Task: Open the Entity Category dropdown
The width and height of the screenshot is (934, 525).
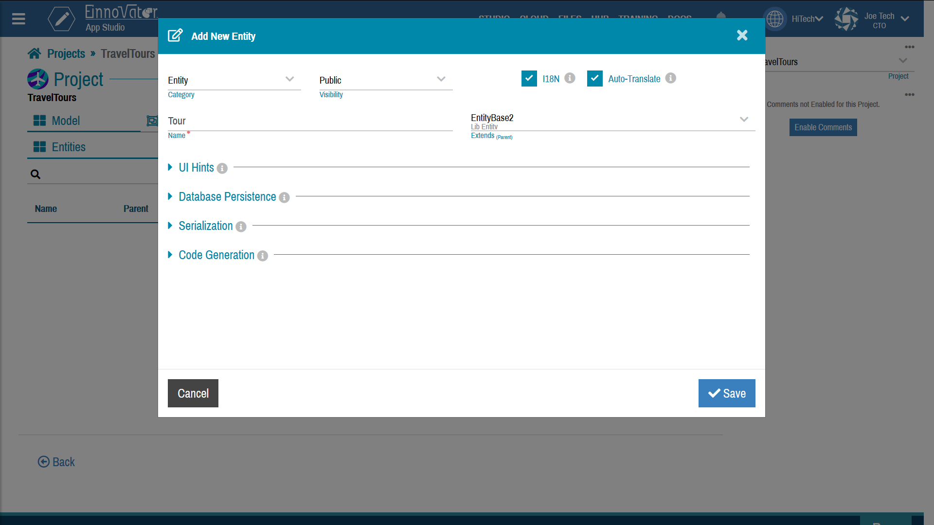Action: [x=289, y=79]
